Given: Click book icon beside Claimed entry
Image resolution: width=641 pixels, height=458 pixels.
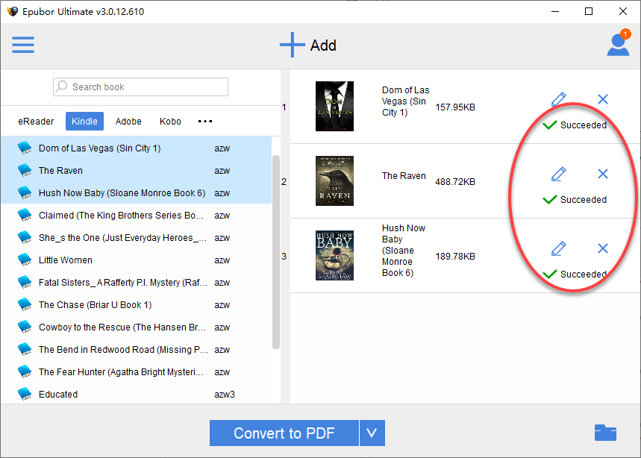Looking at the screenshot, I should (x=25, y=215).
